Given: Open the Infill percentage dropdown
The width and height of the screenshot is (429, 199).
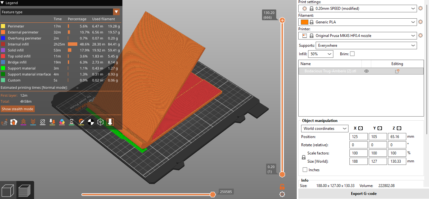Looking at the screenshot, I should tap(321, 54).
